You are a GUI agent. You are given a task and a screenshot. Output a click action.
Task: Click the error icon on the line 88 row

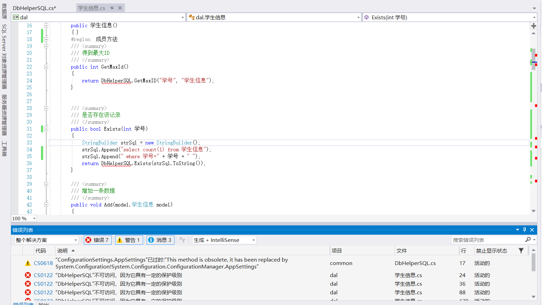[x=28, y=292]
